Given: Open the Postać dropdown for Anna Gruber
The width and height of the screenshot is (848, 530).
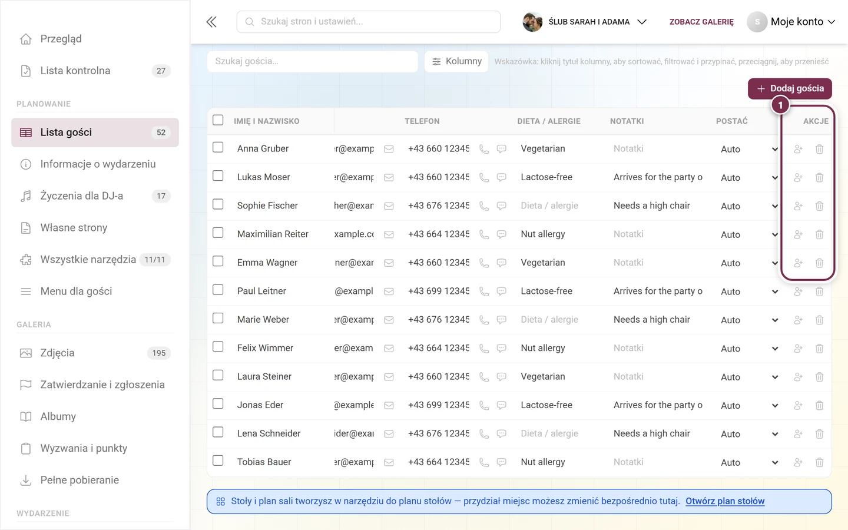Looking at the screenshot, I should [x=749, y=150].
